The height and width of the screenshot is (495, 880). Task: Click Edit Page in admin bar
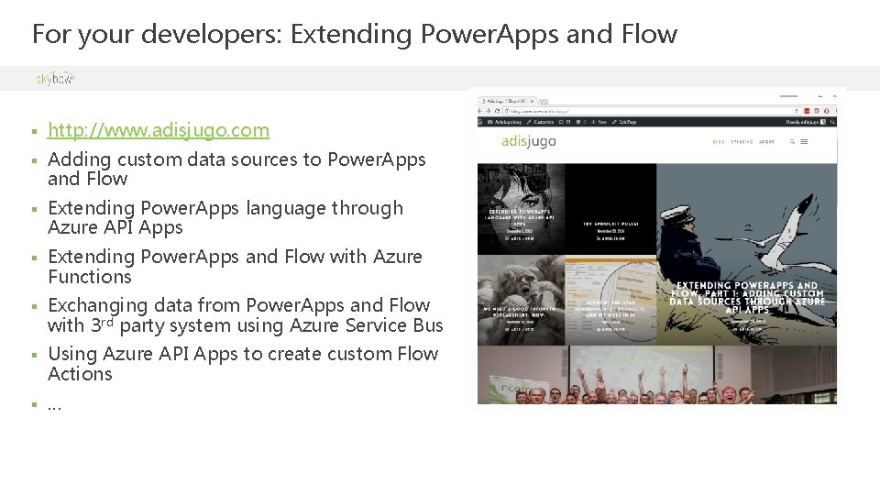click(624, 122)
